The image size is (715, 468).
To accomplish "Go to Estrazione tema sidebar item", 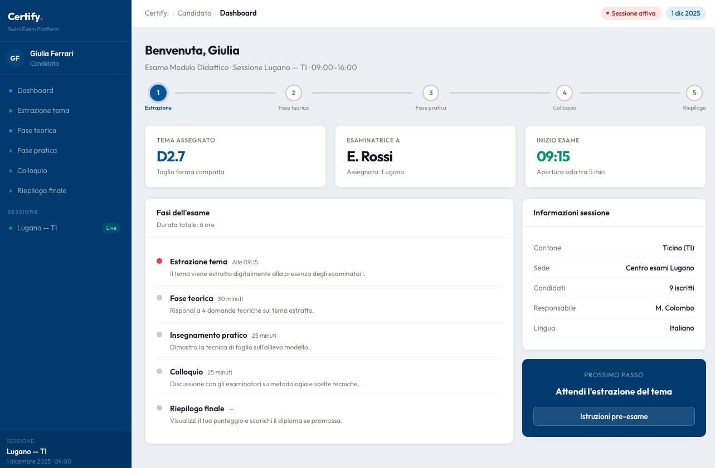I will coord(43,111).
